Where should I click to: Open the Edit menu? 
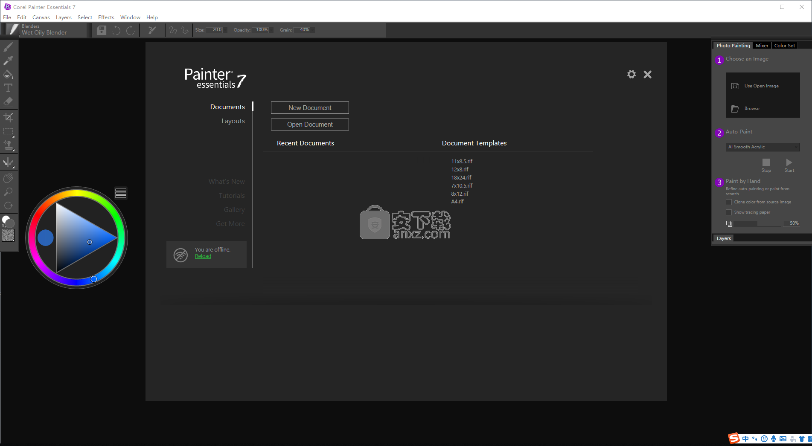tap(22, 17)
